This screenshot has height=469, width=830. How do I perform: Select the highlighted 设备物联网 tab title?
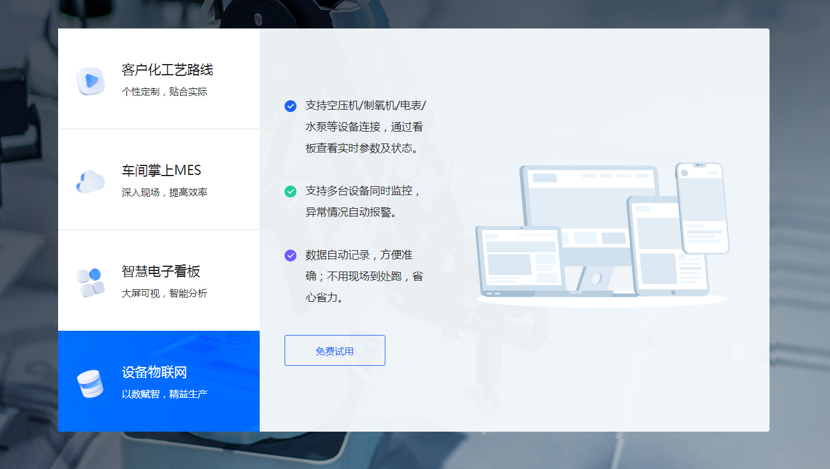[154, 372]
